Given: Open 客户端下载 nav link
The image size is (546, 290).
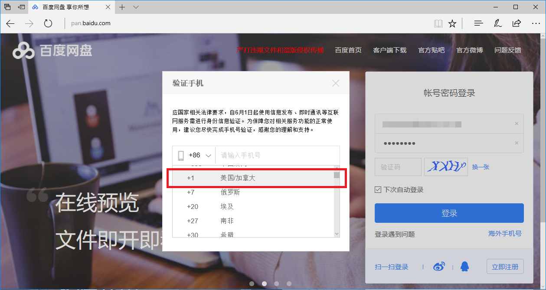Looking at the screenshot, I should pos(389,50).
